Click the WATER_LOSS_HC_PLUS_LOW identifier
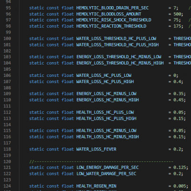The width and height of the screenshot is (191, 191). click(104, 75)
